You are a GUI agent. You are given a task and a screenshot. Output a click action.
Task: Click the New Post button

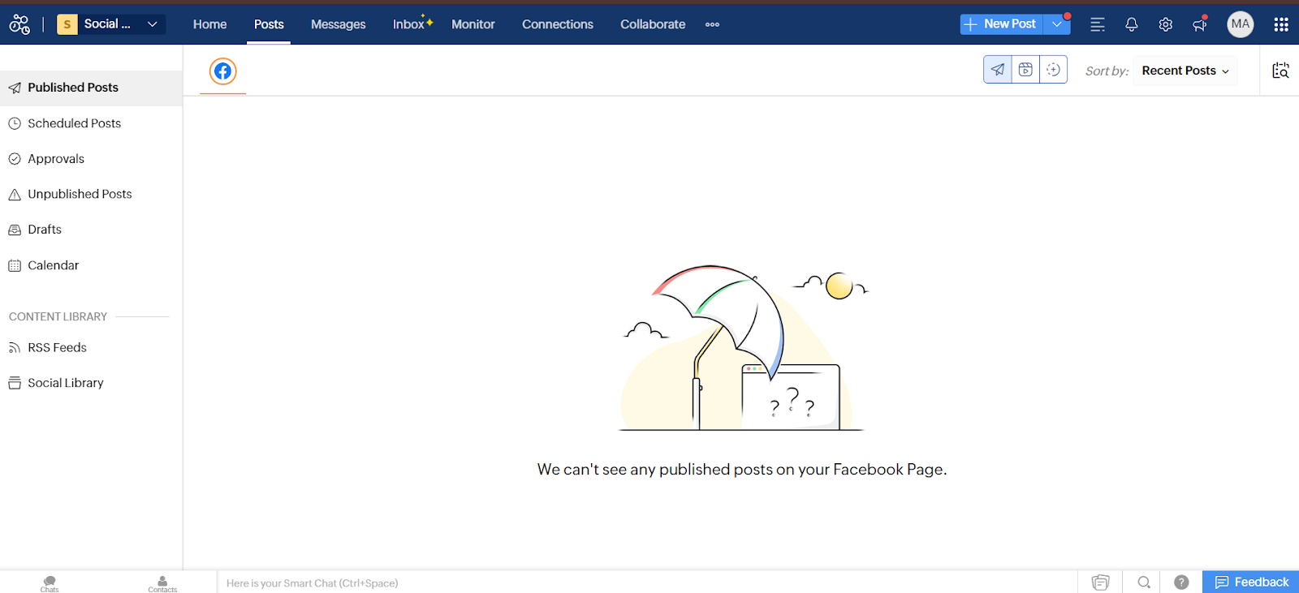tap(1001, 24)
